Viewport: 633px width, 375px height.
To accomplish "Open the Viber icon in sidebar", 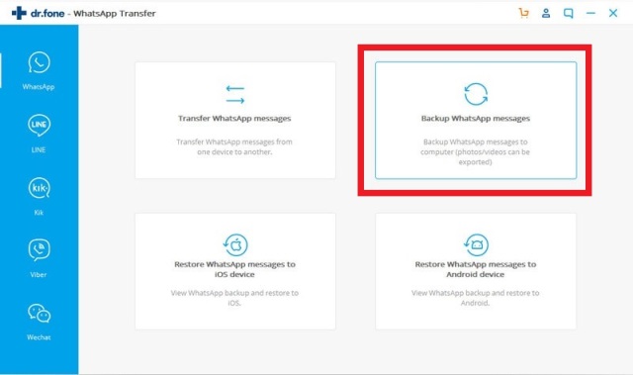I will pyautogui.click(x=40, y=250).
